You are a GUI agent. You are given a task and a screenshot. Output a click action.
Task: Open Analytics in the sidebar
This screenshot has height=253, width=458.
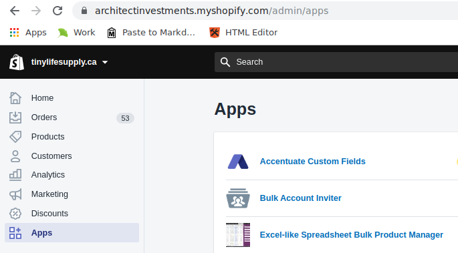coord(48,175)
